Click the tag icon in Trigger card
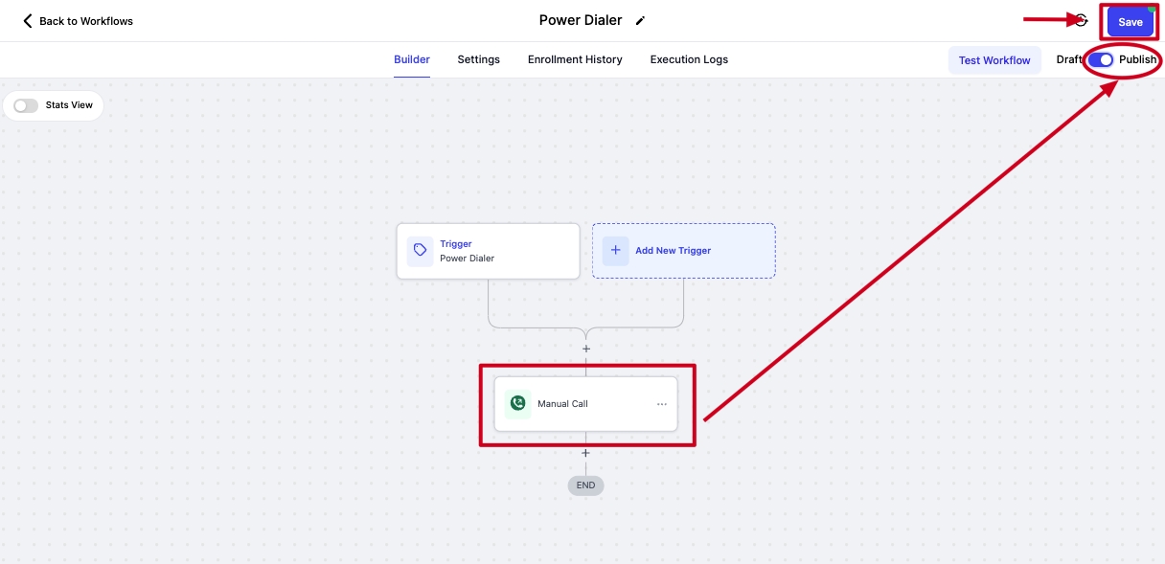Screen dimensions: 1165x564 420,251
